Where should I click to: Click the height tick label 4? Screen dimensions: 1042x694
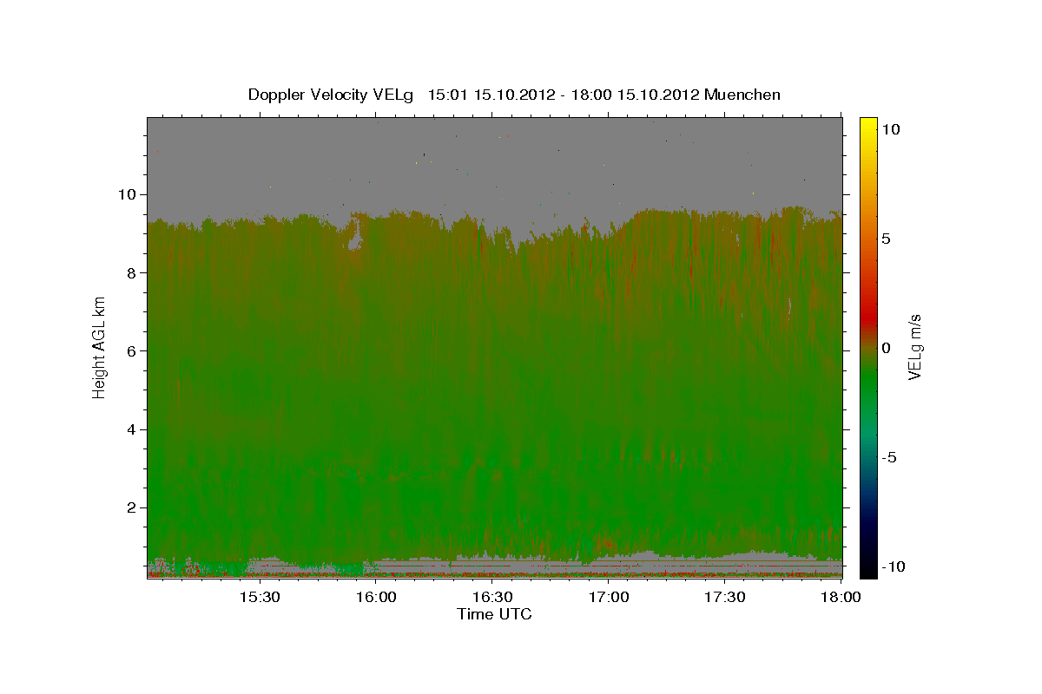133,429
